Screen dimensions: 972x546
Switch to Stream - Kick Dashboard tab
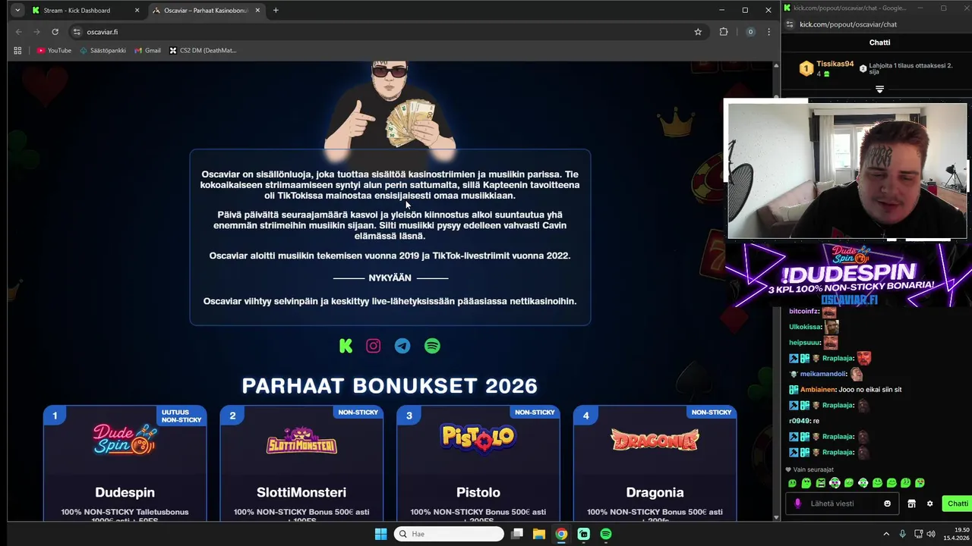[x=76, y=11]
